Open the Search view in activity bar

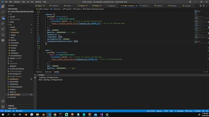(x=3, y=12)
